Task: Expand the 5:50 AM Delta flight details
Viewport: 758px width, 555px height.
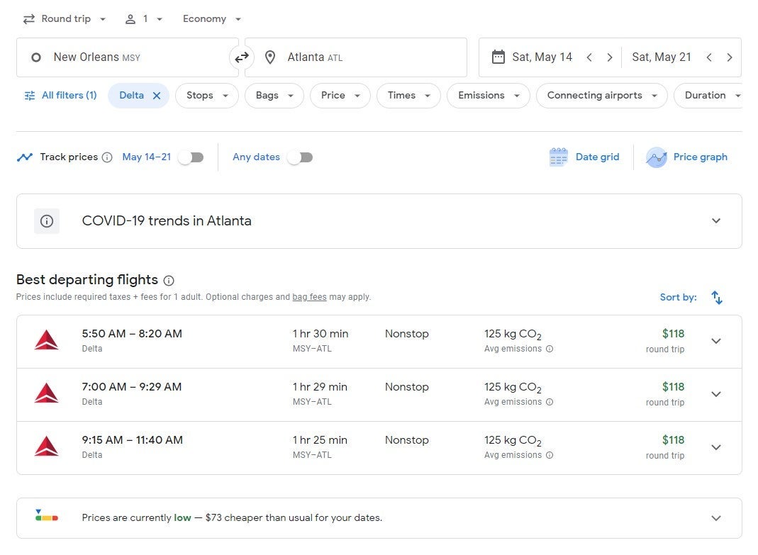Action: 716,341
